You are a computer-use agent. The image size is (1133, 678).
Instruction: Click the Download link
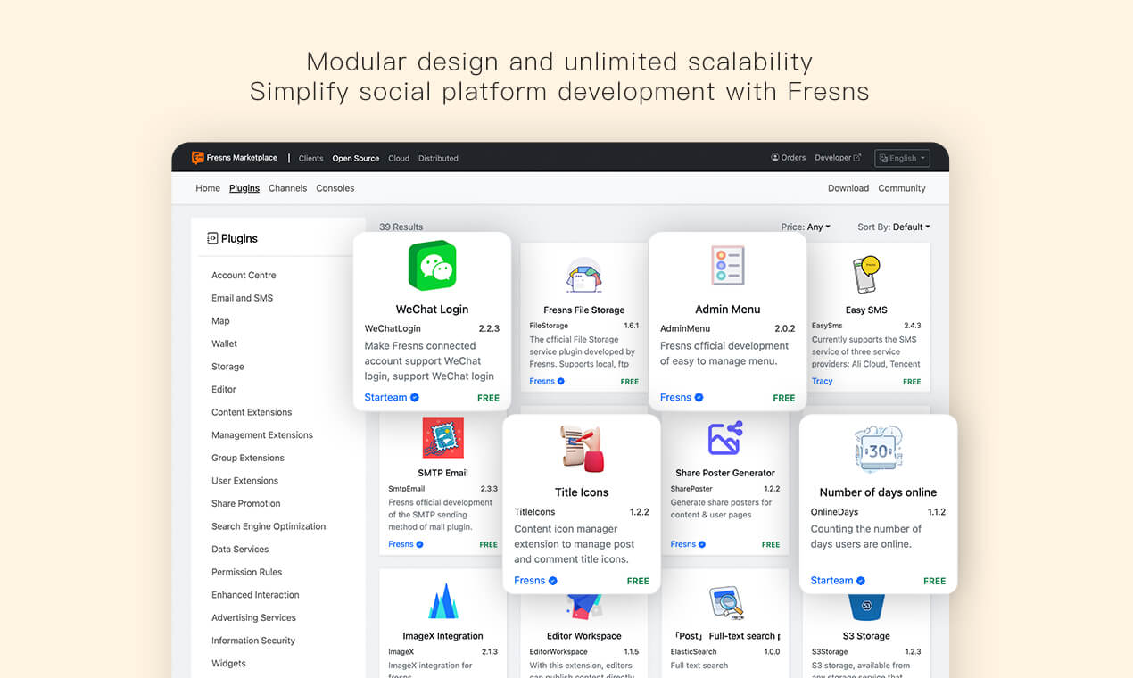click(848, 188)
